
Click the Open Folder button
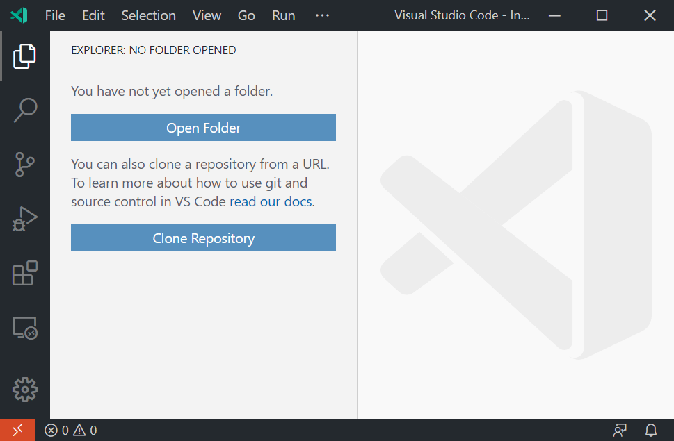pyautogui.click(x=202, y=127)
